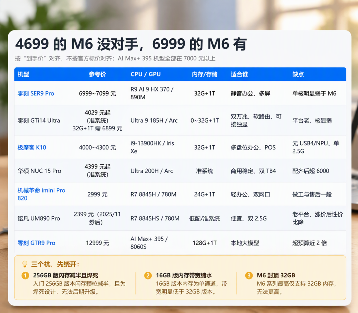Select the 便宜、双 2.5G cell
The image size is (358, 313).
(249, 218)
